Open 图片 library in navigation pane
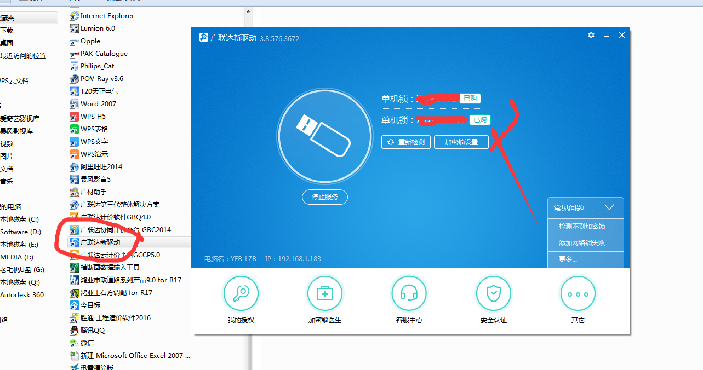 coord(7,157)
